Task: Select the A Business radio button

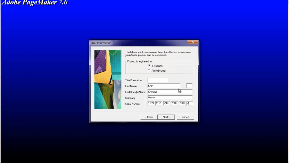Action: coord(149,66)
